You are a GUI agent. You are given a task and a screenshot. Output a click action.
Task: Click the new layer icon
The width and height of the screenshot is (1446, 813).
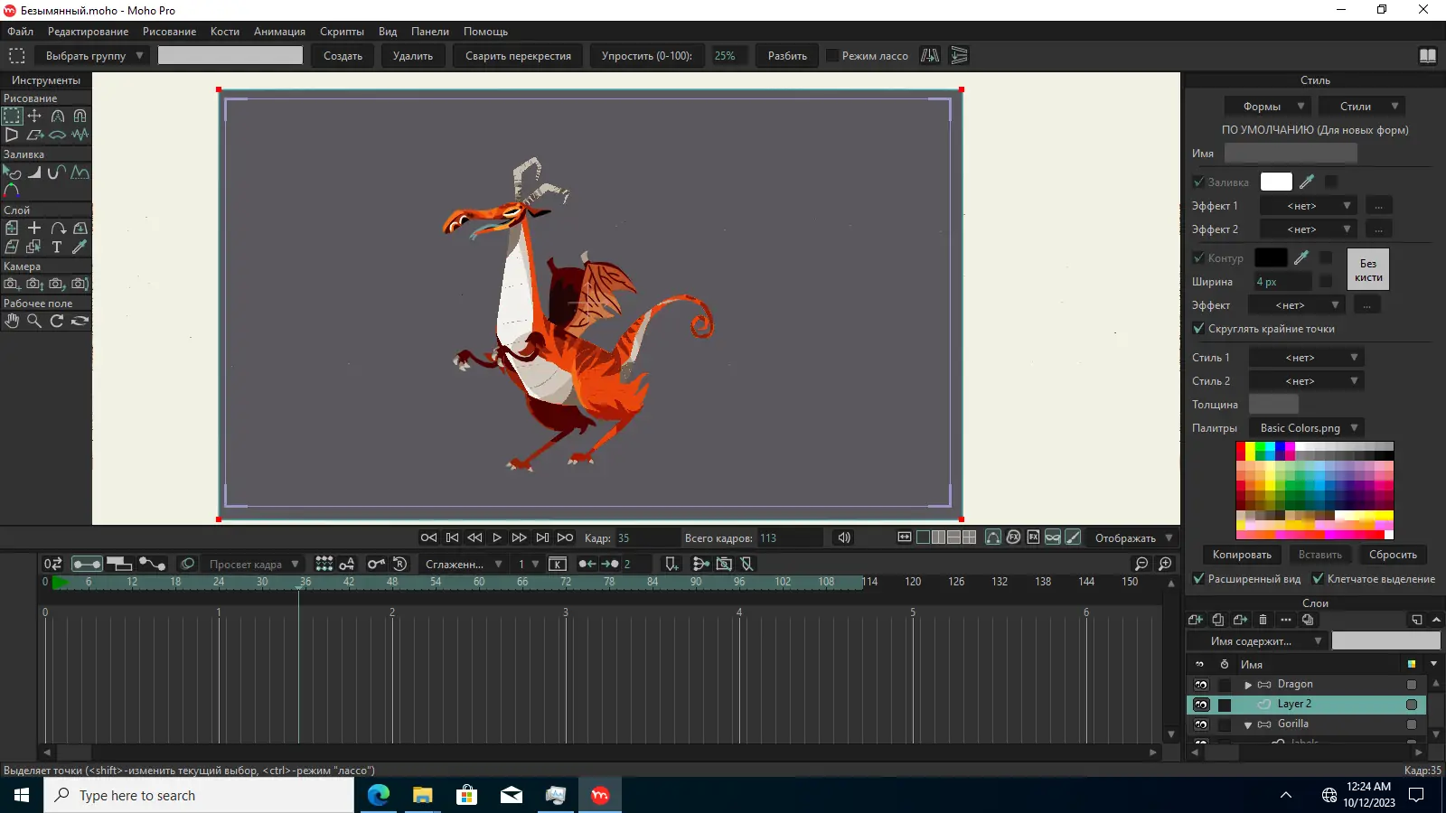pyautogui.click(x=1195, y=620)
